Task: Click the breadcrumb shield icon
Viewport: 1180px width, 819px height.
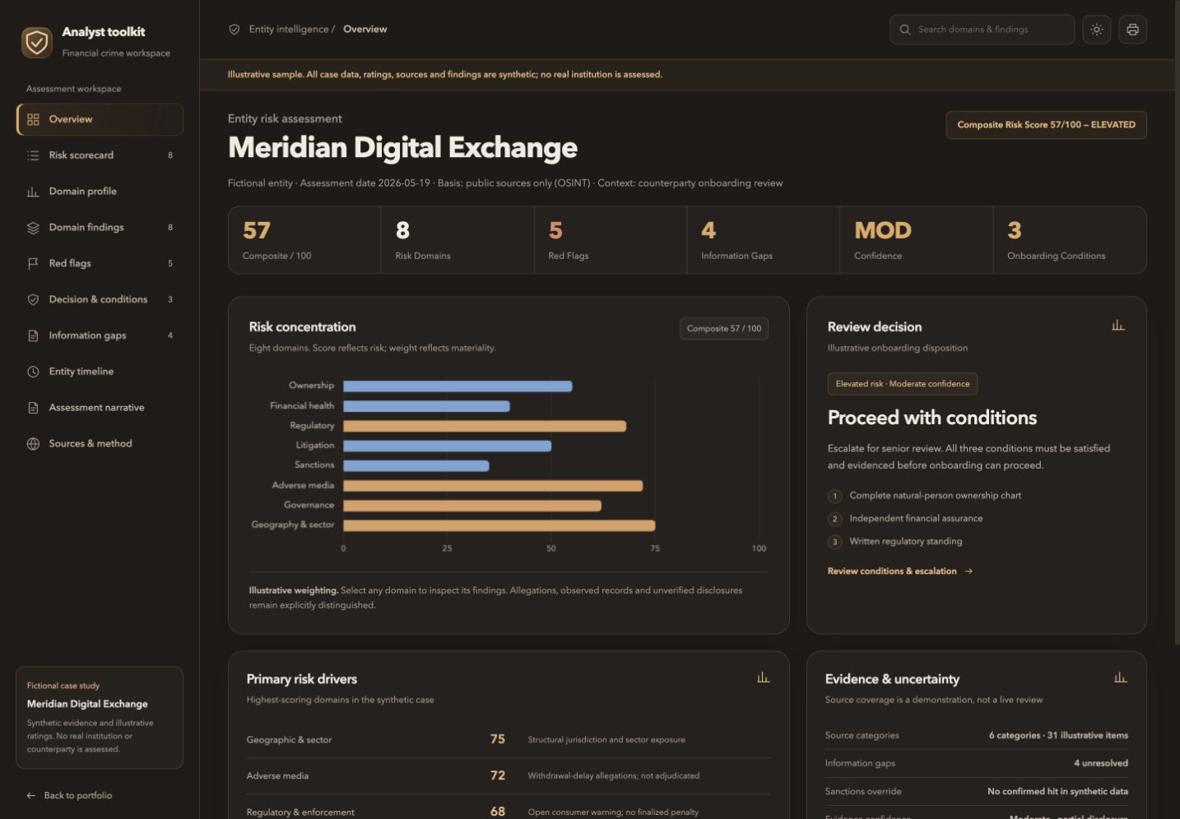Action: [235, 30]
